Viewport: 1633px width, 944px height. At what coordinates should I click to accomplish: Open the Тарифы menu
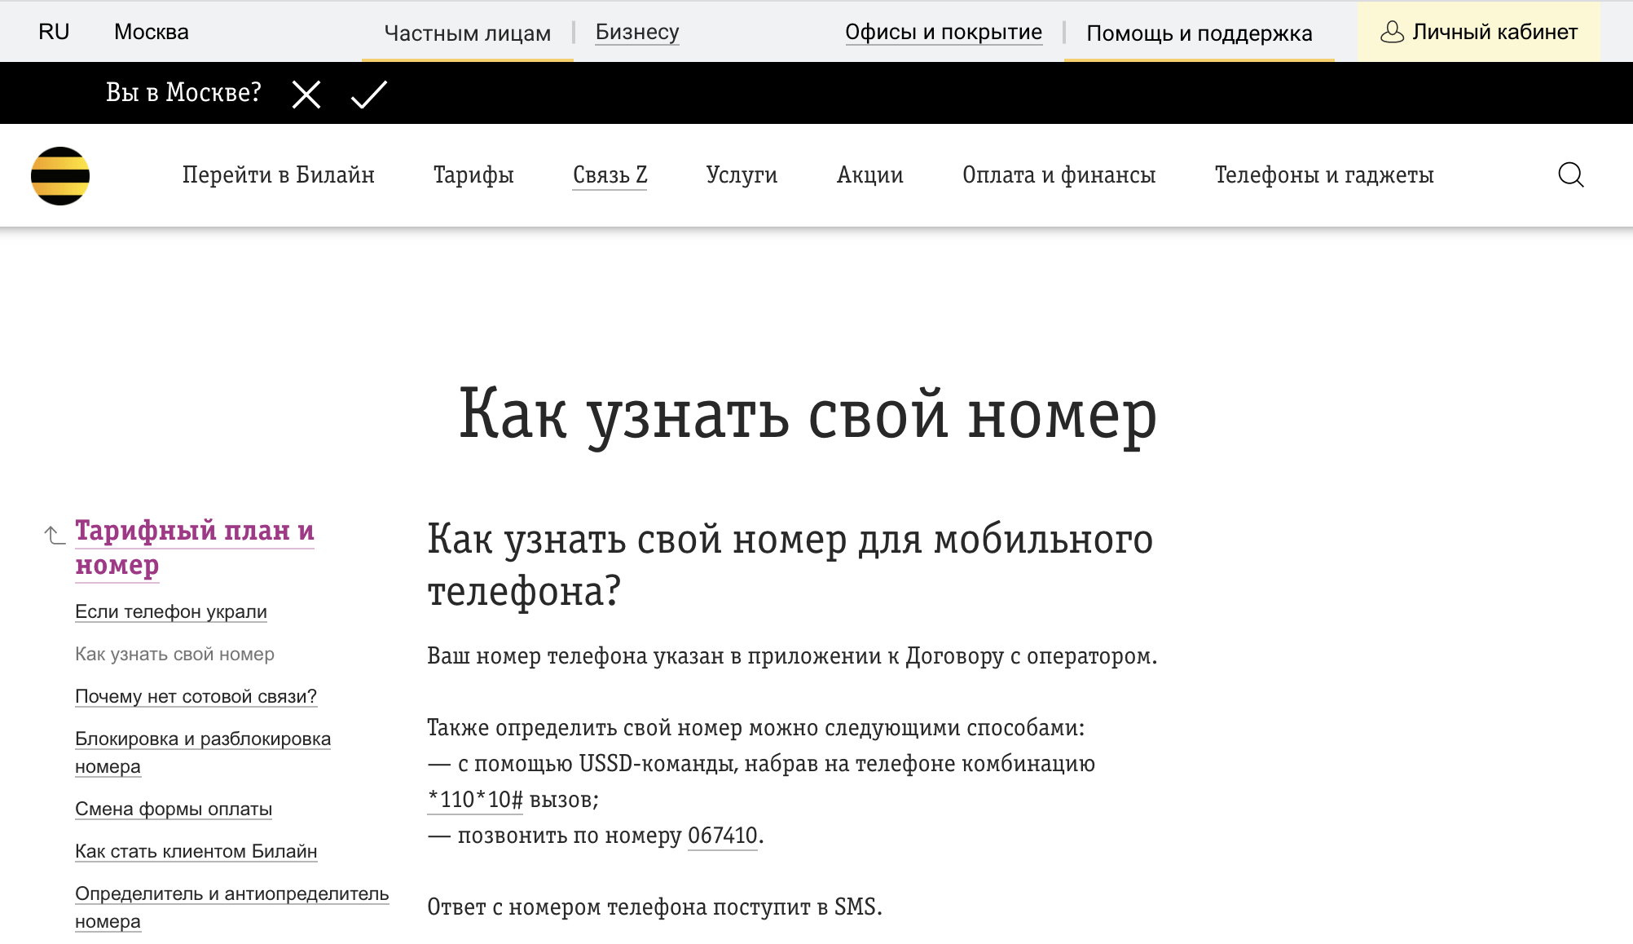(473, 174)
